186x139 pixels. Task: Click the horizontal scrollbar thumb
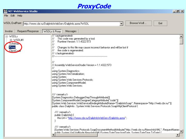(x=76, y=135)
